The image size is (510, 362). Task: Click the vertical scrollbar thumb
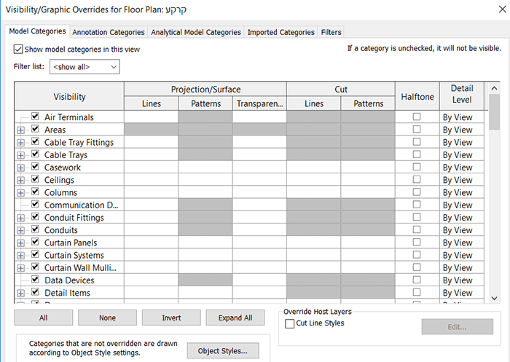click(494, 112)
